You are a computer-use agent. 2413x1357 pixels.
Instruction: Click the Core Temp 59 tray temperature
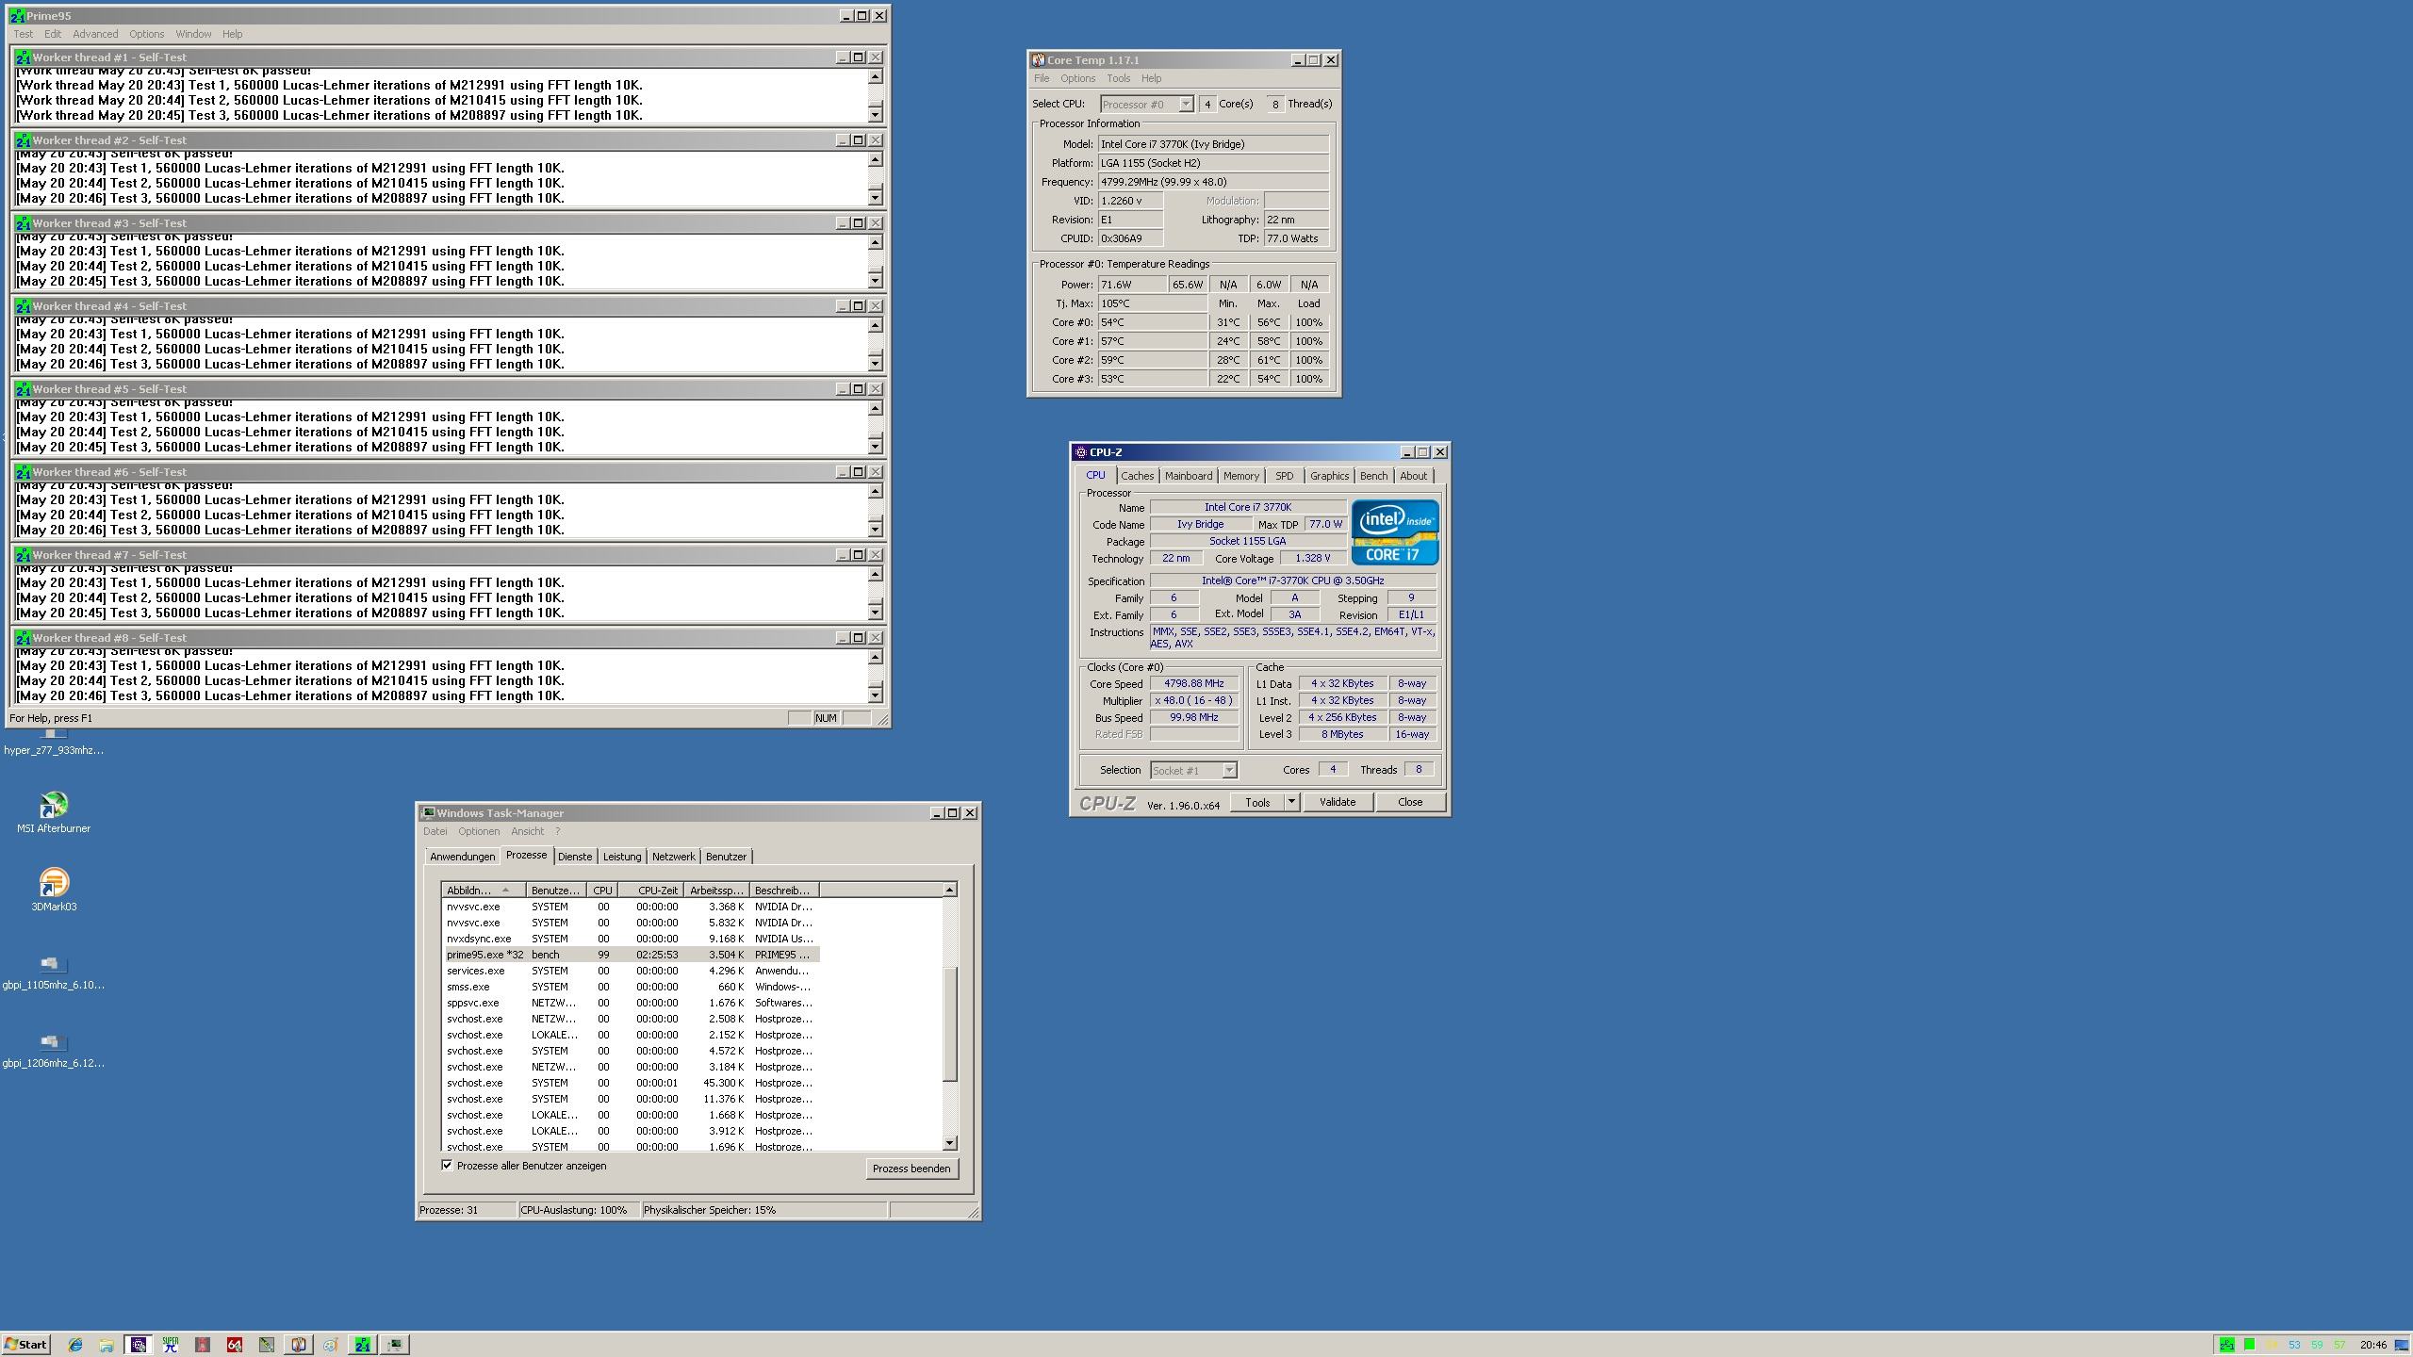point(2317,1345)
